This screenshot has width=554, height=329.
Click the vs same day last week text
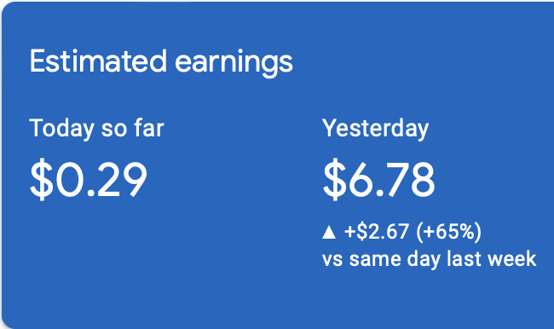(430, 259)
